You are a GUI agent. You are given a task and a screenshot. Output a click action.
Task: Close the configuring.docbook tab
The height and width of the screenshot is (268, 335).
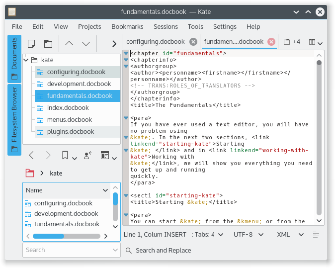click(193, 42)
